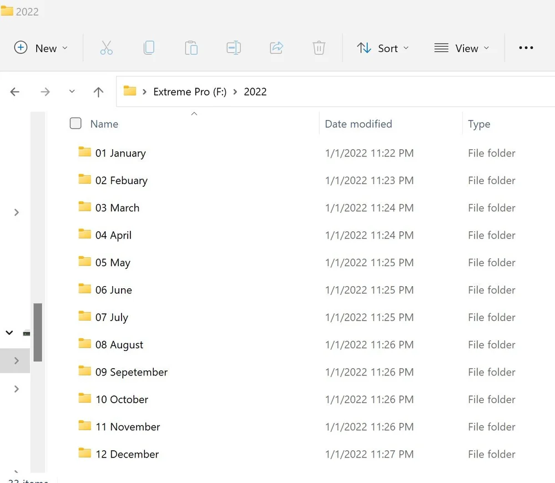The width and height of the screenshot is (555, 483).
Task: Open the See more ellipsis menu
Action: click(x=526, y=48)
